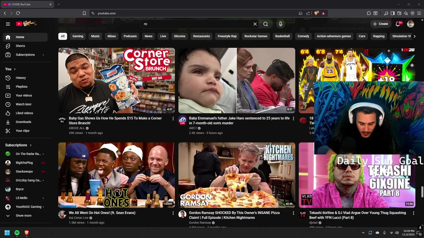Open Watch later list

point(26,104)
